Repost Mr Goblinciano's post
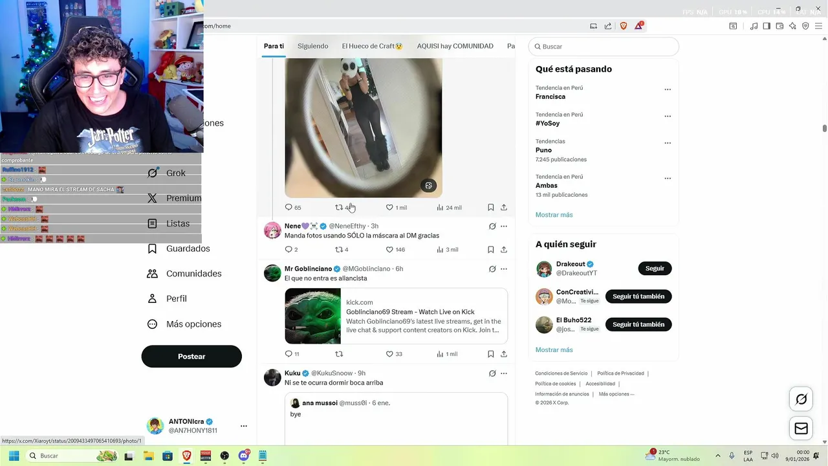This screenshot has height=466, width=828. (339, 354)
